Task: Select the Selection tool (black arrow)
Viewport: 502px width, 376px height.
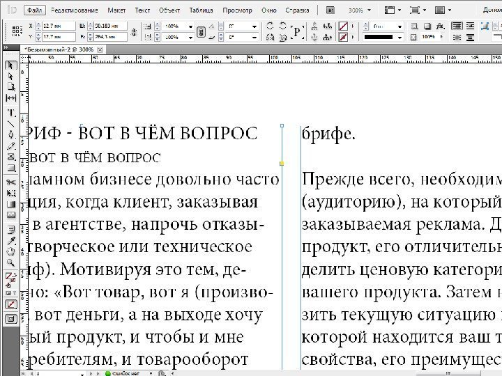Action: tap(11, 65)
